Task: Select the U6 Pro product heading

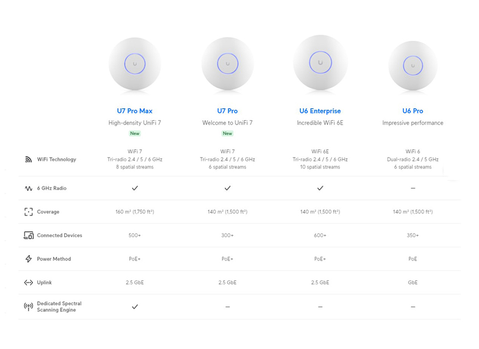Action: (412, 111)
